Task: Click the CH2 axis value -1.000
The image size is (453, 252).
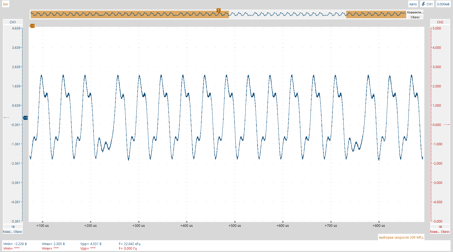Action: point(437,144)
